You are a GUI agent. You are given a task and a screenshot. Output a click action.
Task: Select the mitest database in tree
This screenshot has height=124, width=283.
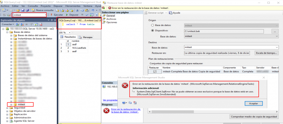tap(21, 104)
